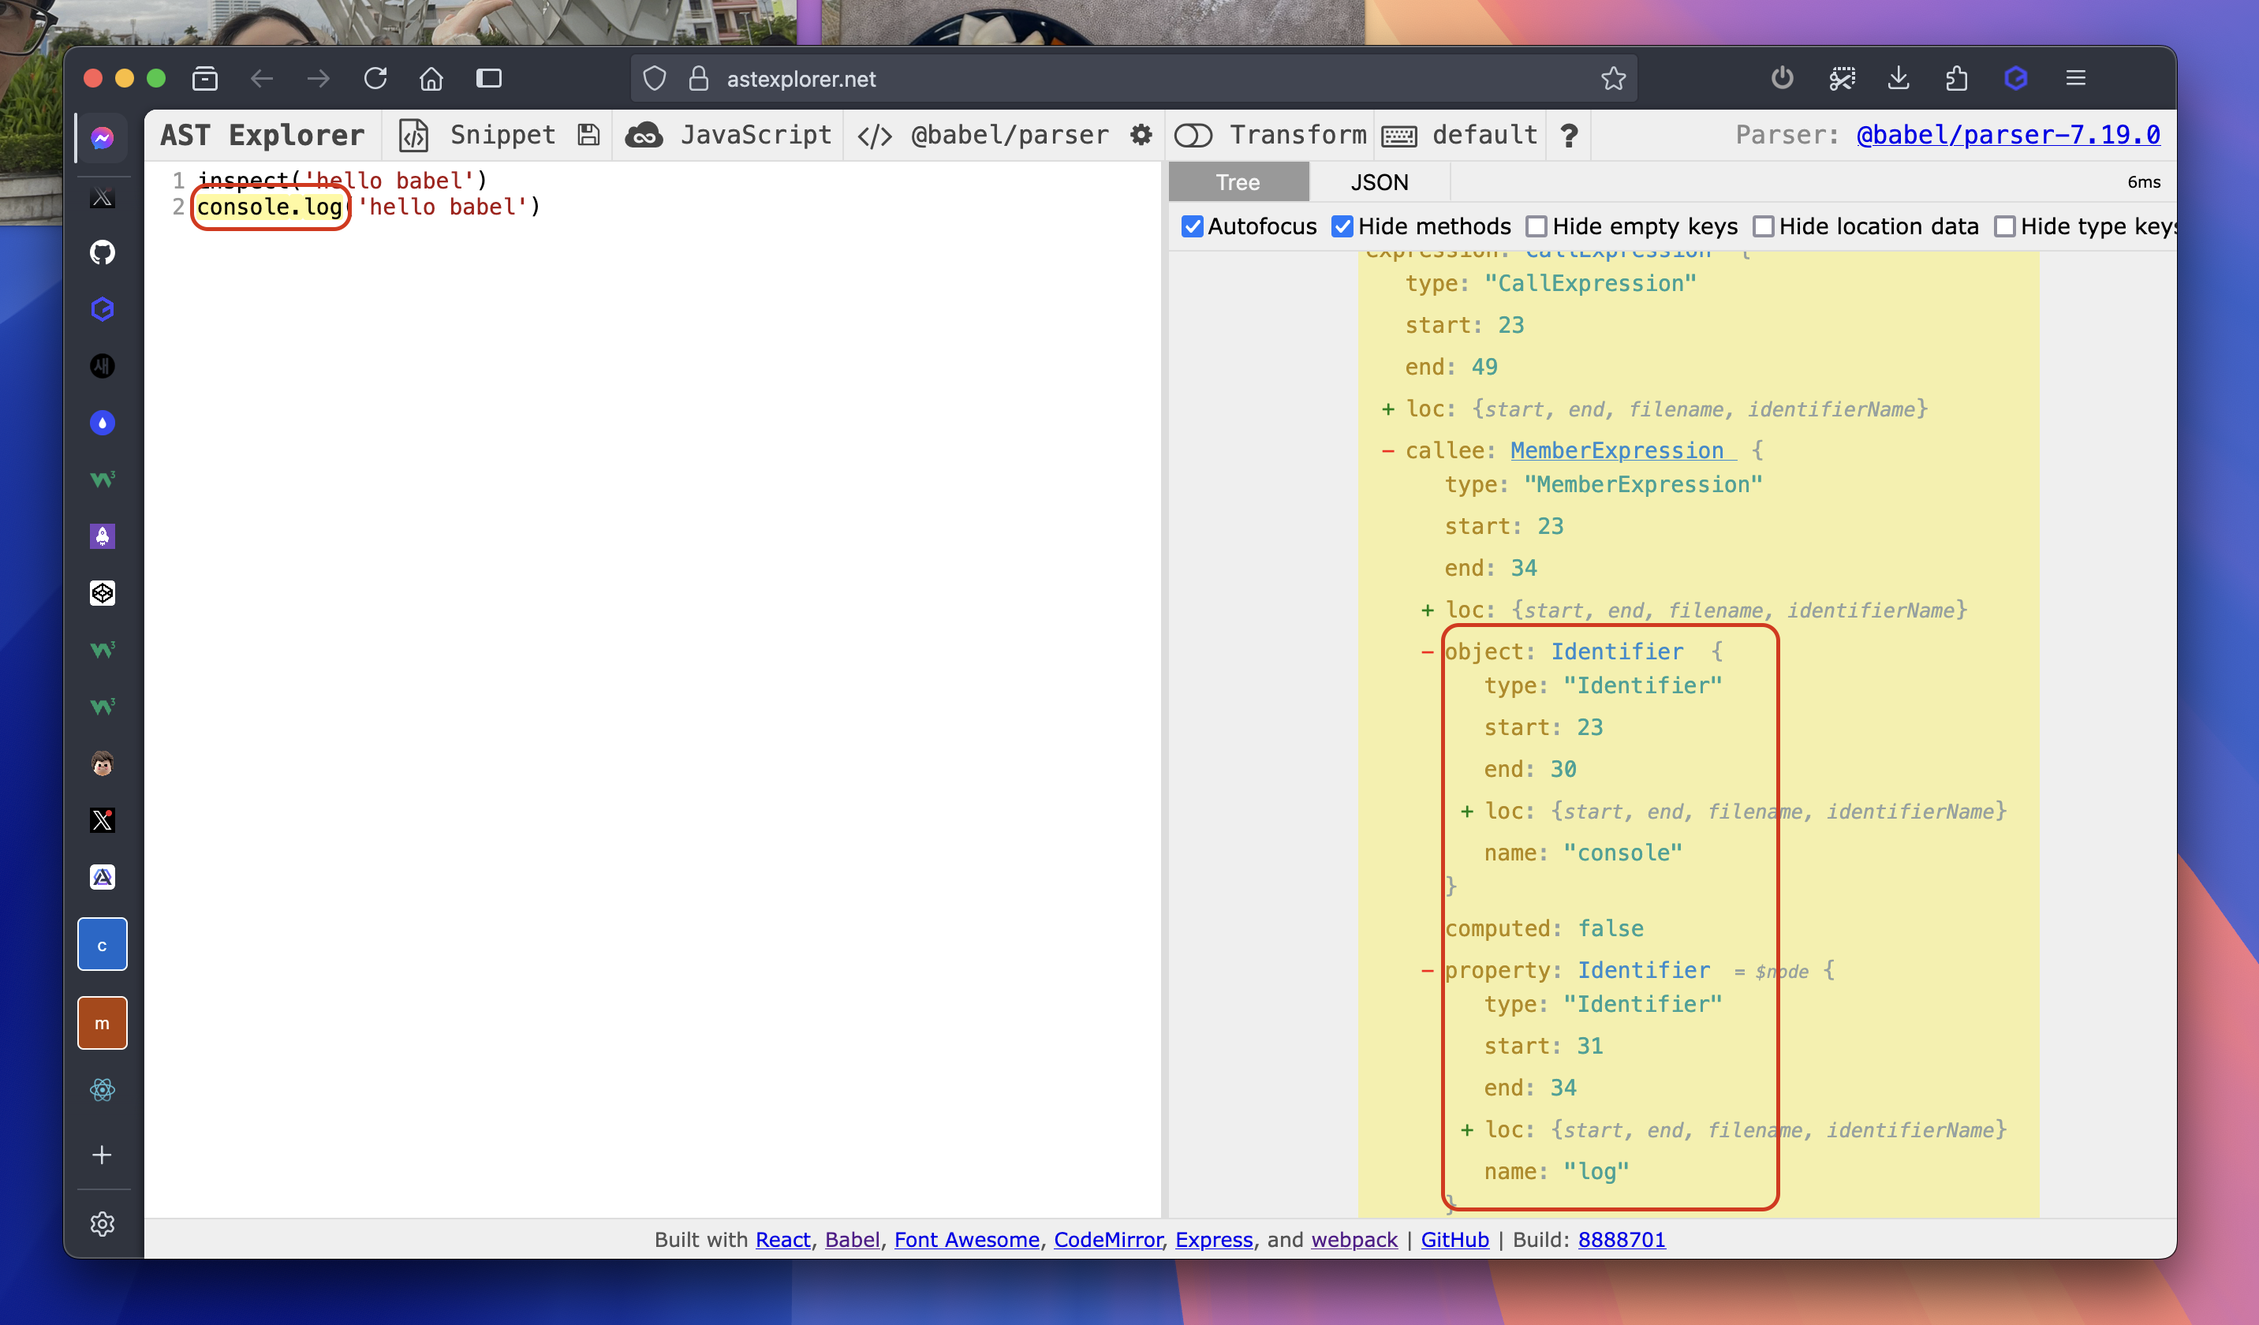Open the browser hamburger menu

2076,79
